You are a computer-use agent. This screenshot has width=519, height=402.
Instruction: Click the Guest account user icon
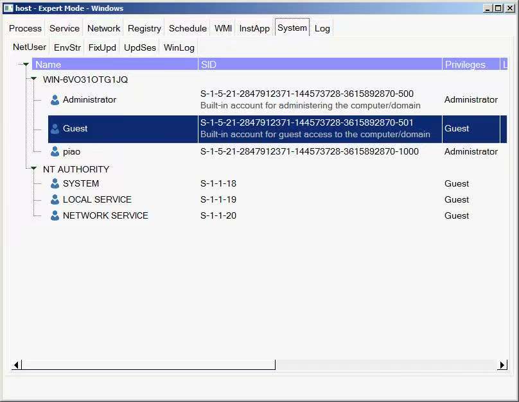pyautogui.click(x=55, y=129)
